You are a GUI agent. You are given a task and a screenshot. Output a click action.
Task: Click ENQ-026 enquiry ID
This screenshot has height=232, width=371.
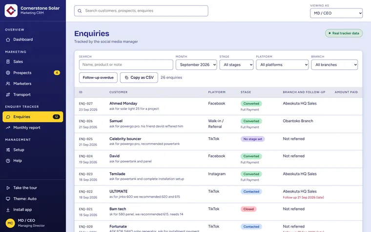click(86, 121)
